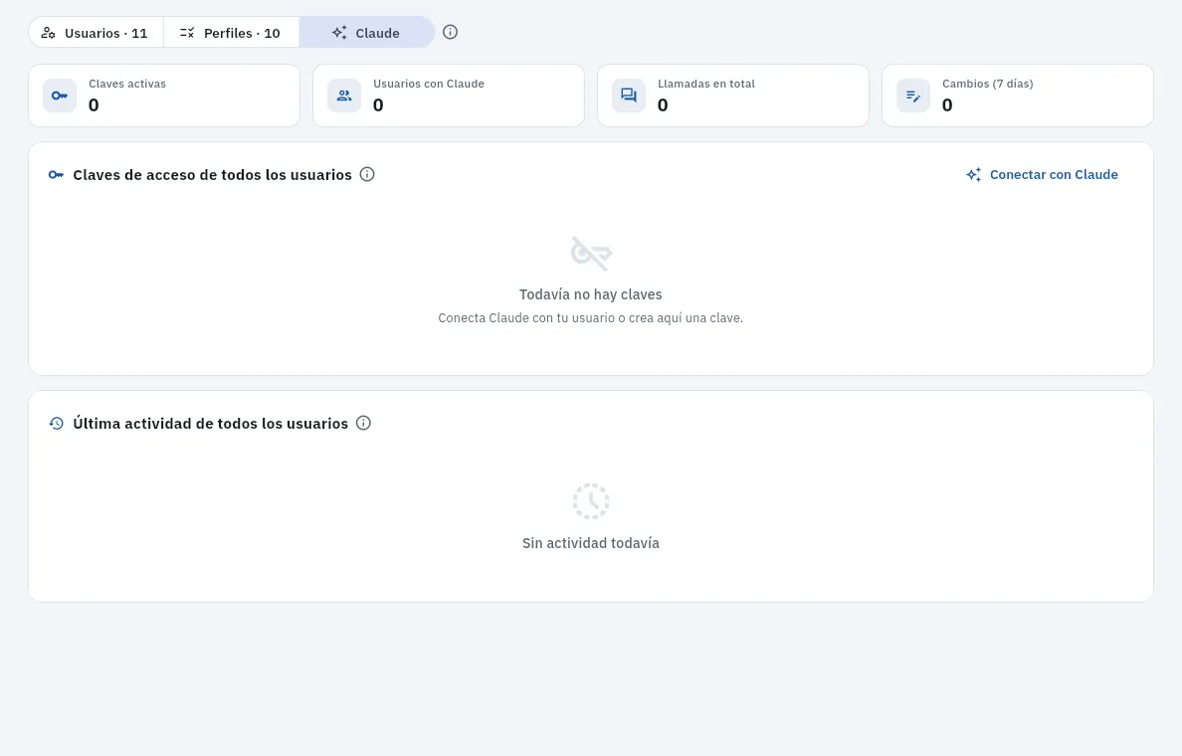This screenshot has height=756, width=1182.
Task: Click 'Claves activas' label
Action: [127, 84]
